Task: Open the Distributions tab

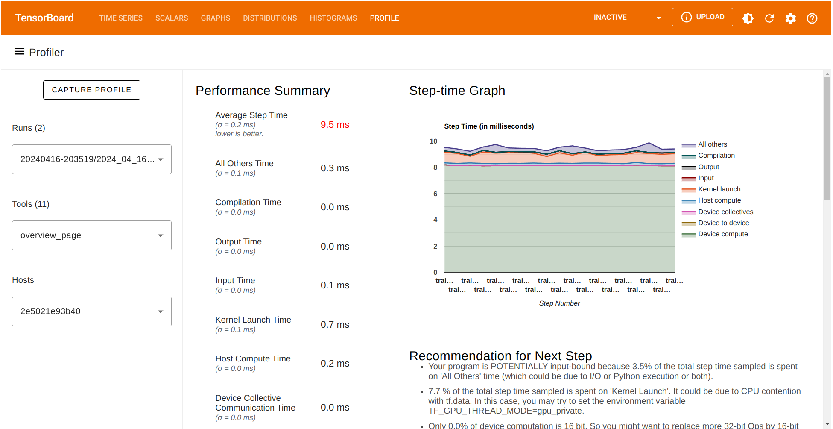Action: [x=270, y=18]
